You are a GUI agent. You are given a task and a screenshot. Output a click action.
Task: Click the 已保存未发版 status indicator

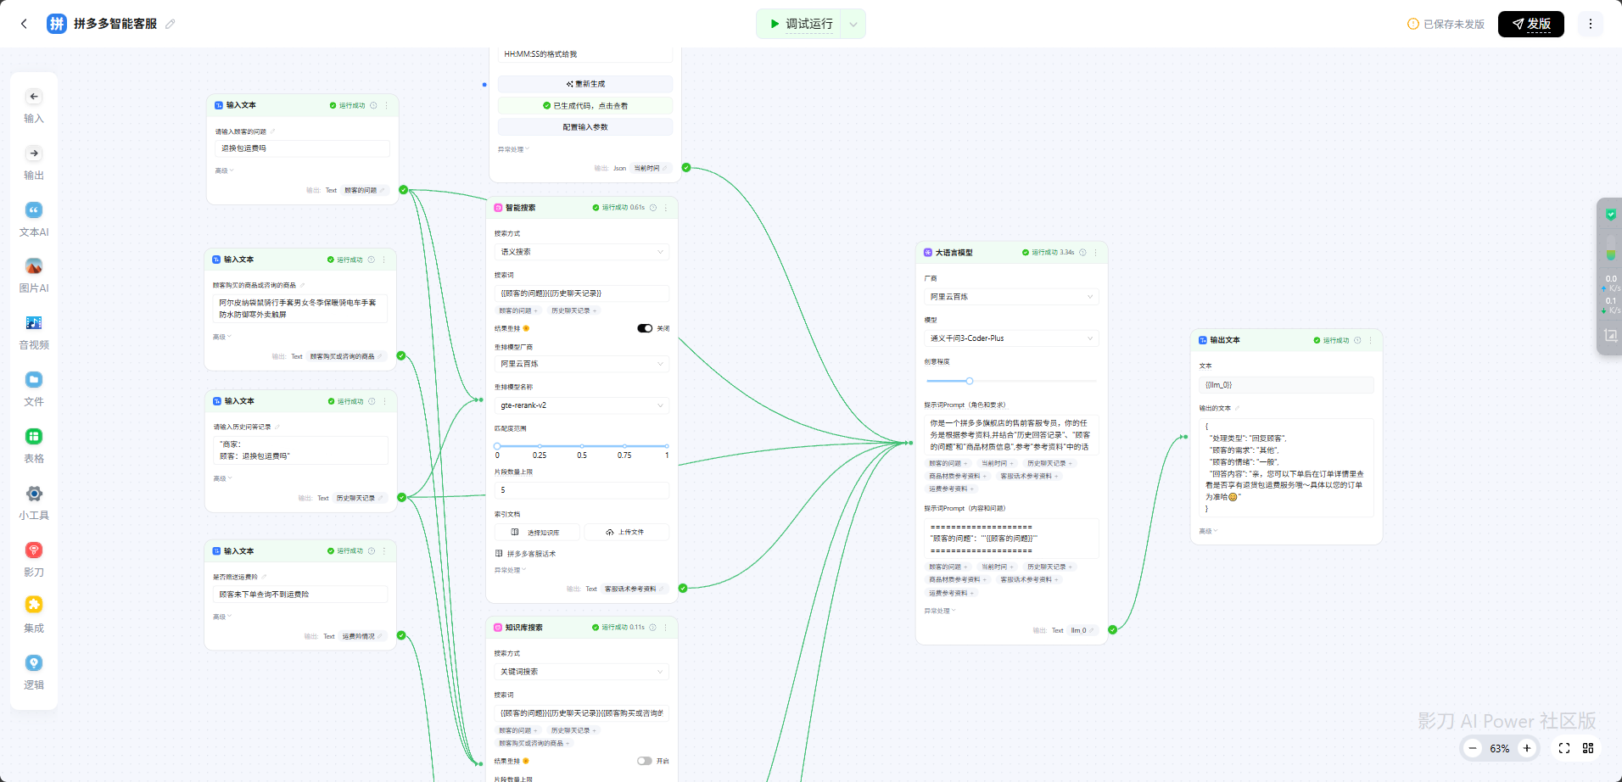tap(1446, 24)
